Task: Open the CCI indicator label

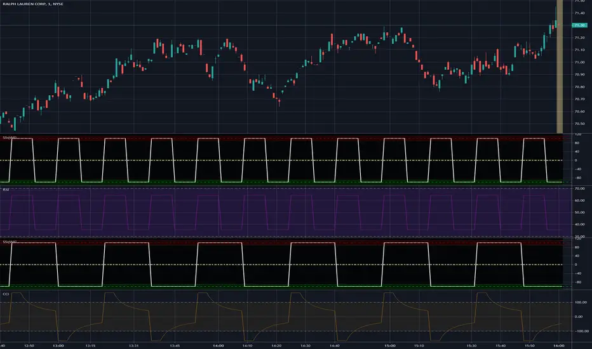Action: (x=6, y=294)
